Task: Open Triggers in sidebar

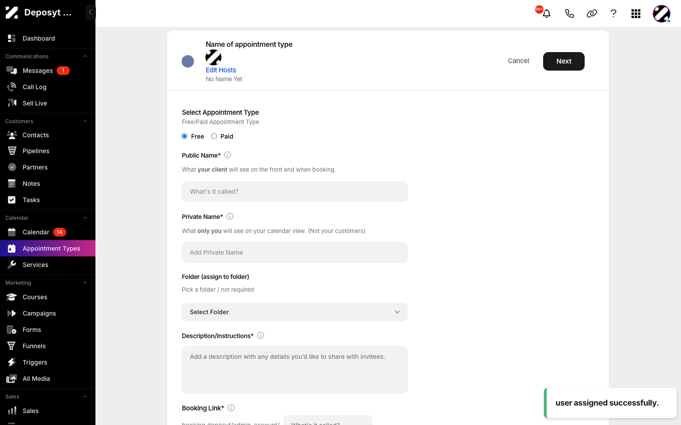Action: [x=48, y=362]
